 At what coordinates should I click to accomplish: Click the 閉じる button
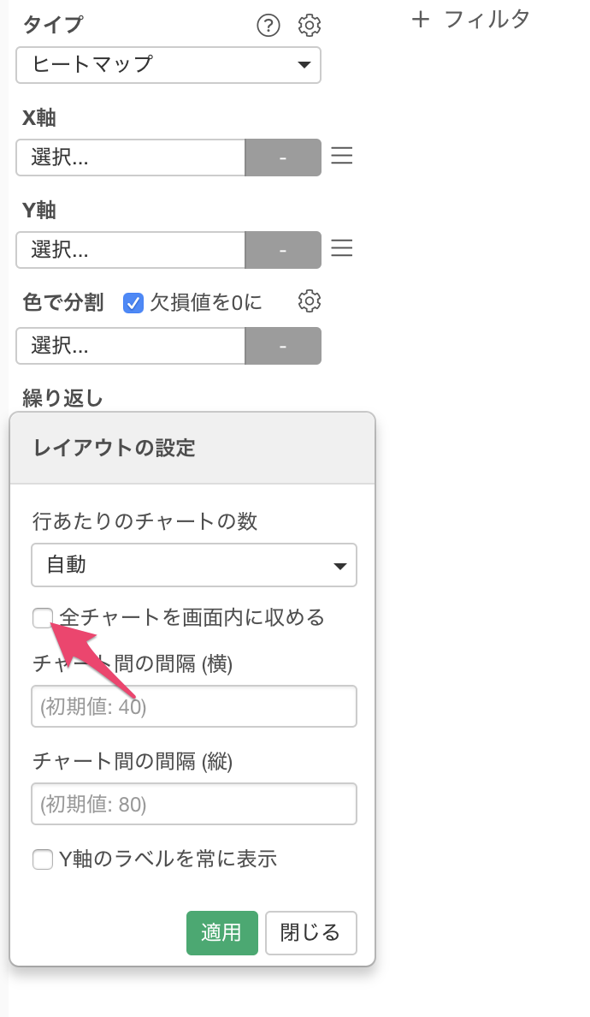[x=311, y=933]
